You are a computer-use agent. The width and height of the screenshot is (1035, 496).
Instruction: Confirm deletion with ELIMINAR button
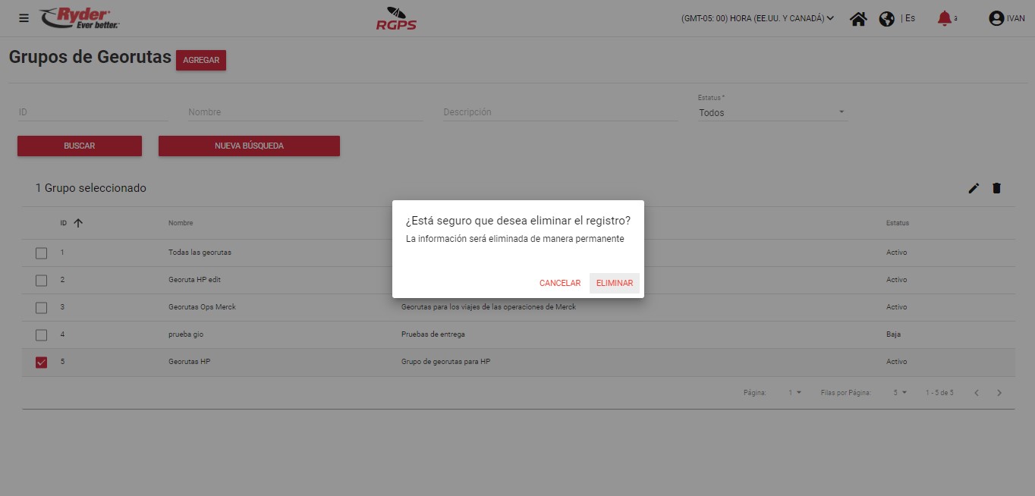pos(614,283)
